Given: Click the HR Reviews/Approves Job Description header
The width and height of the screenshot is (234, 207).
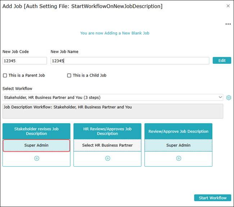Looking at the screenshot, I should [107, 131].
